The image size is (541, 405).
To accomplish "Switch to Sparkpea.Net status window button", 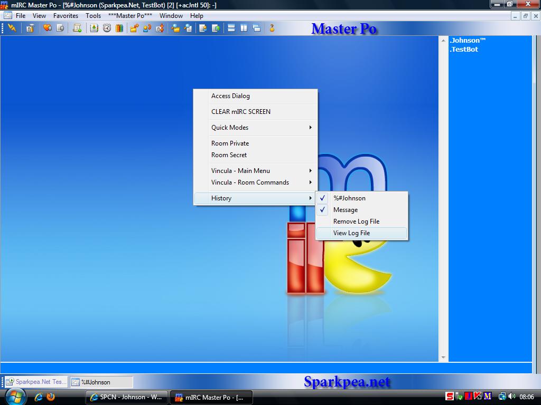I will pyautogui.click(x=36, y=382).
